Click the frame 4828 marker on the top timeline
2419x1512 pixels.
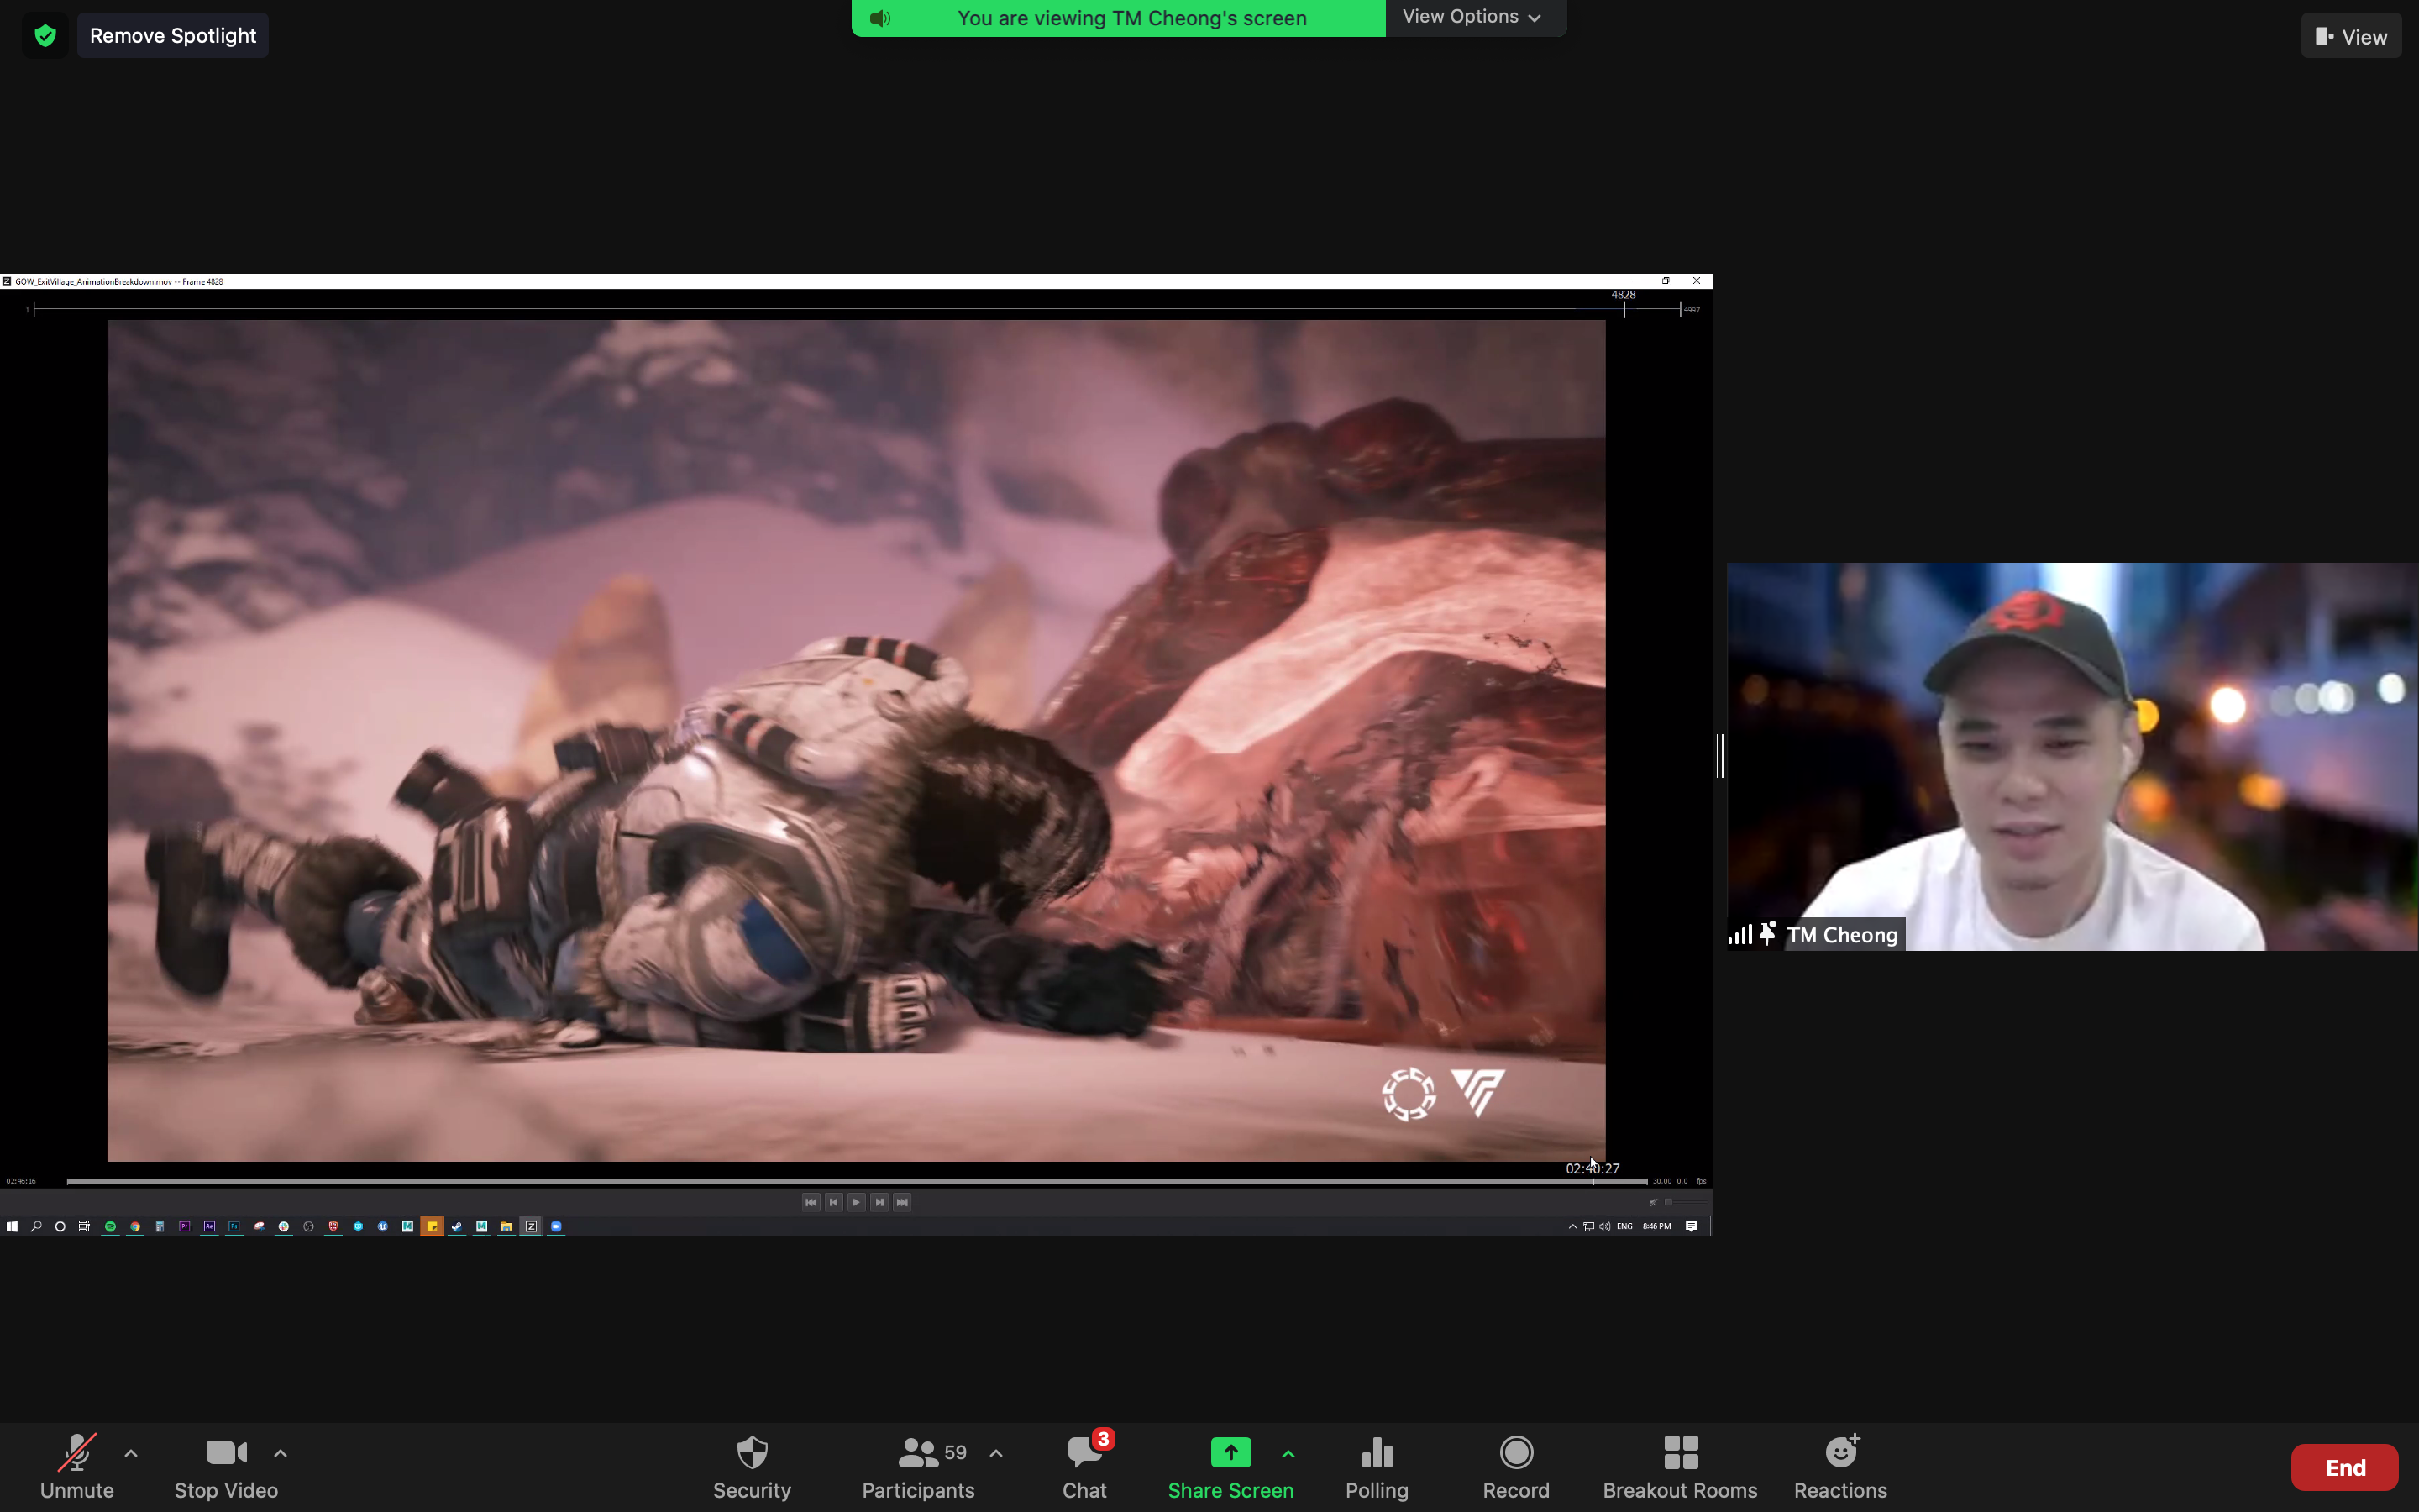tap(1624, 303)
